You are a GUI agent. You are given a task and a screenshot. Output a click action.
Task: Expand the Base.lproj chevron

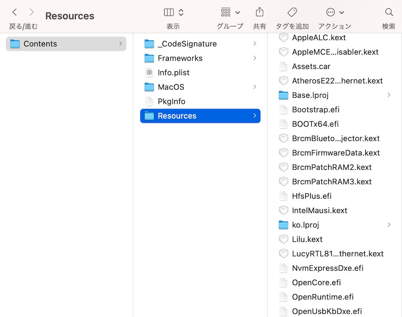[x=389, y=95]
